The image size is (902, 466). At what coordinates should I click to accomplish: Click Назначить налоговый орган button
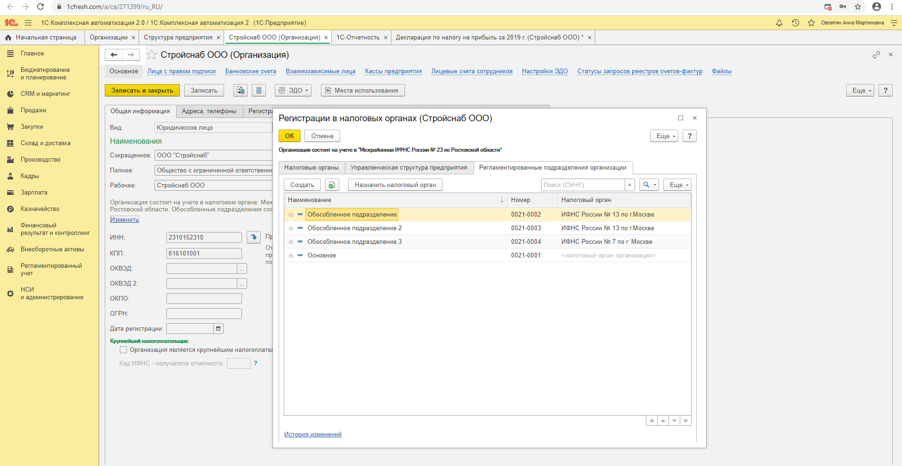(395, 185)
